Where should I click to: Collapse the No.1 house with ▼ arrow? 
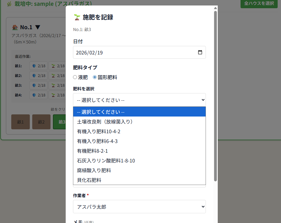(x=38, y=27)
